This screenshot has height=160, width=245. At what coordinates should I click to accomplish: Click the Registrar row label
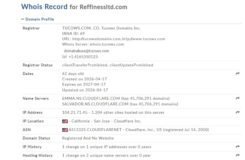point(31,28)
